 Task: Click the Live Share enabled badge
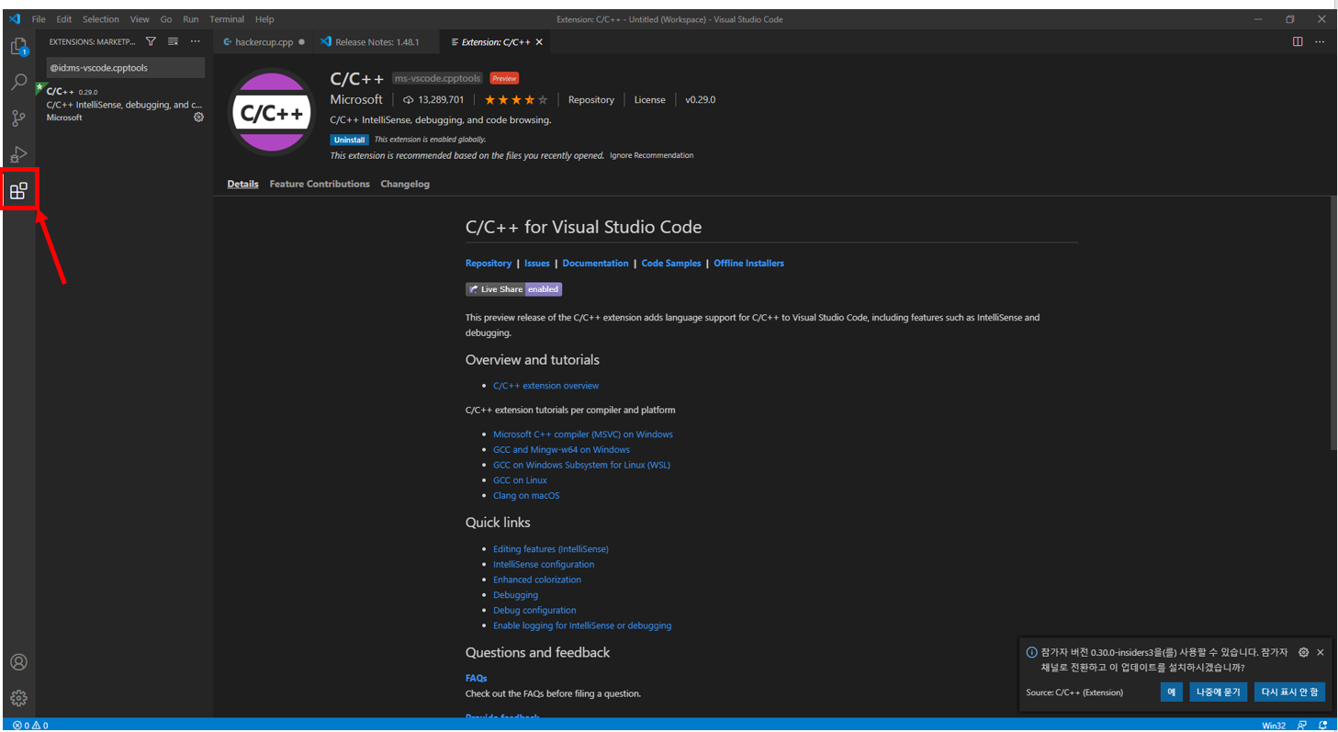513,289
